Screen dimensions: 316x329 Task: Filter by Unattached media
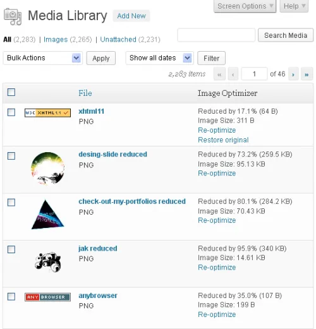click(118, 39)
